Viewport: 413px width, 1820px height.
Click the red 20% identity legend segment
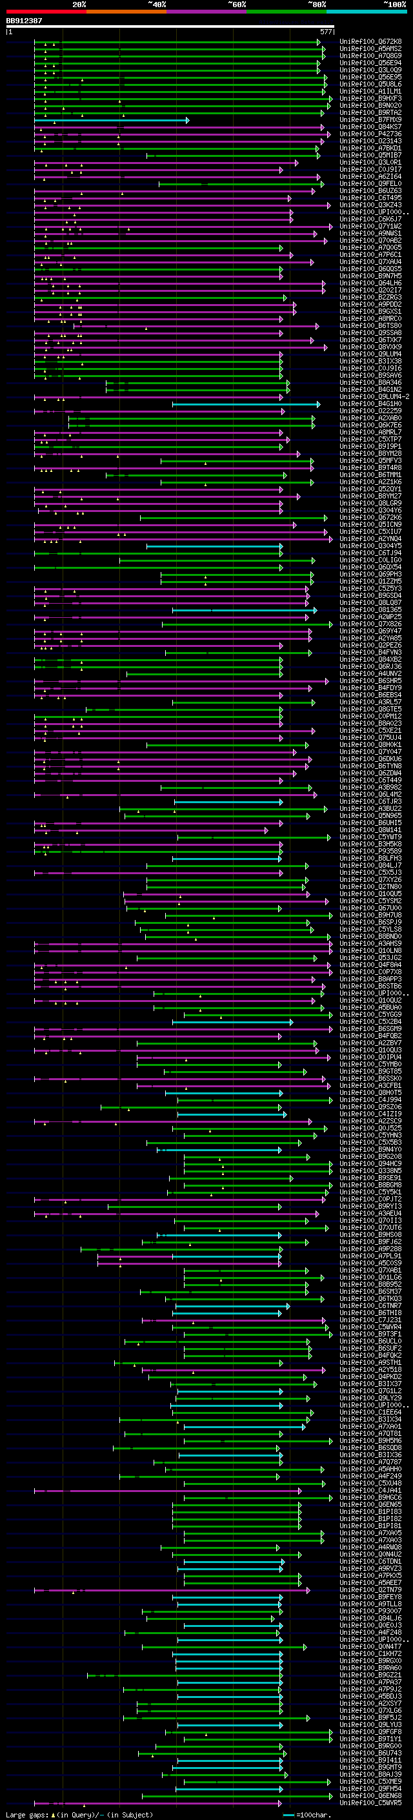(46, 12)
